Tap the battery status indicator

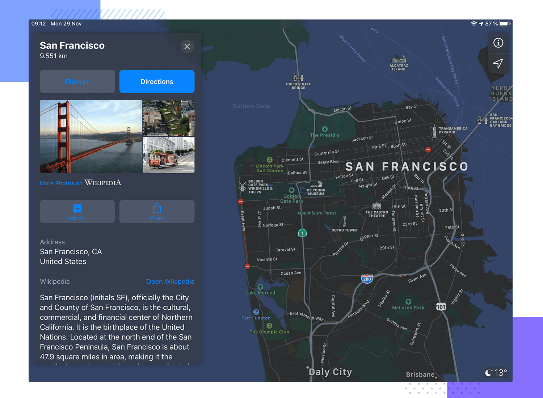coord(505,24)
